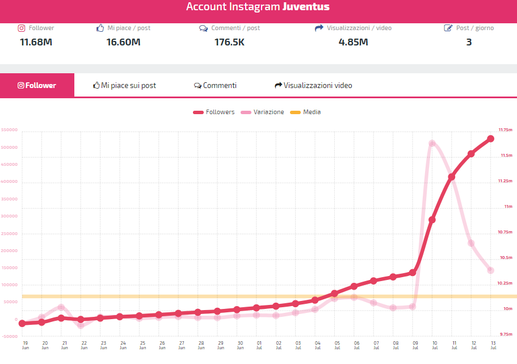
Task: Click the Followers data point for 04 Jul
Action: [315, 300]
